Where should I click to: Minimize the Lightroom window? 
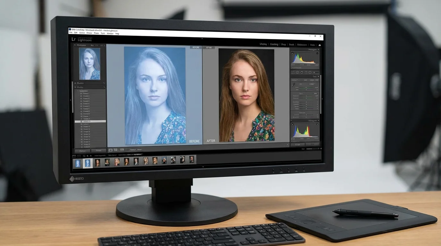pos(310,36)
